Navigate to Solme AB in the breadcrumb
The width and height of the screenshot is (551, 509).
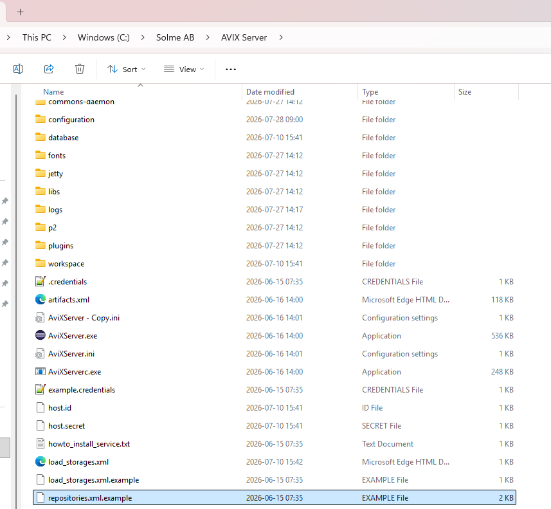(175, 37)
